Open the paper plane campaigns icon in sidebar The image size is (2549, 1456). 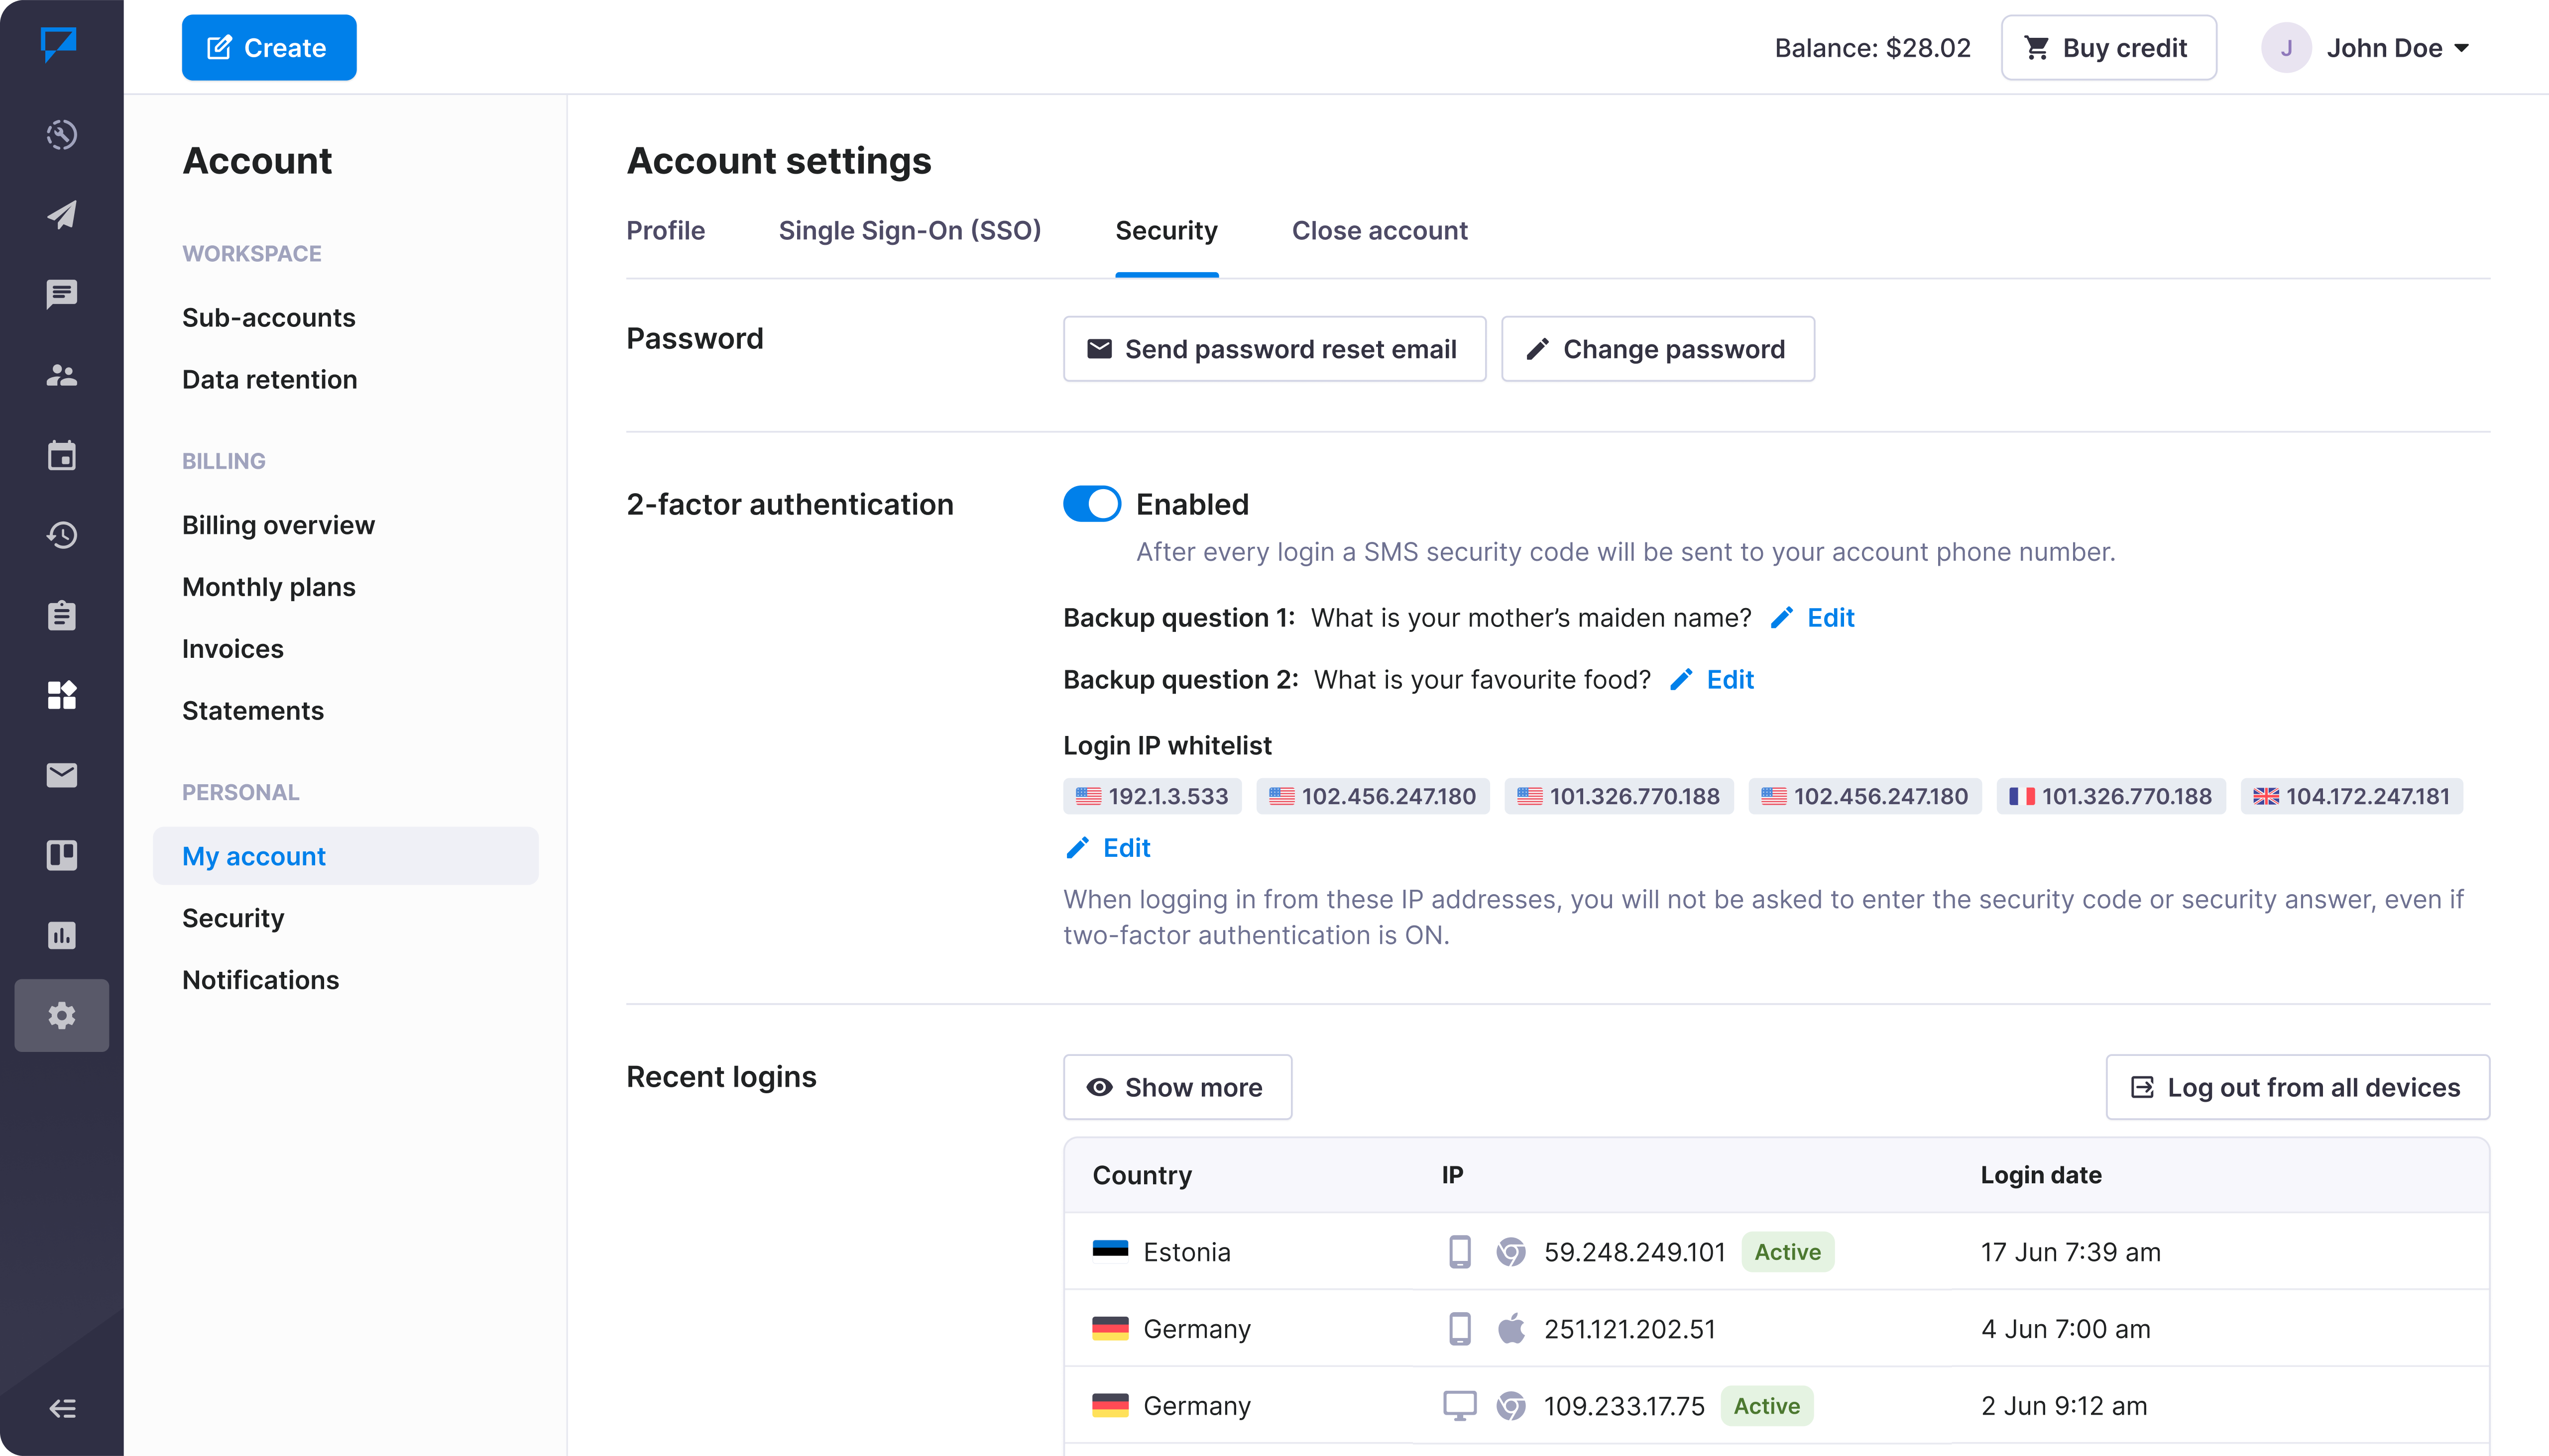(62, 215)
